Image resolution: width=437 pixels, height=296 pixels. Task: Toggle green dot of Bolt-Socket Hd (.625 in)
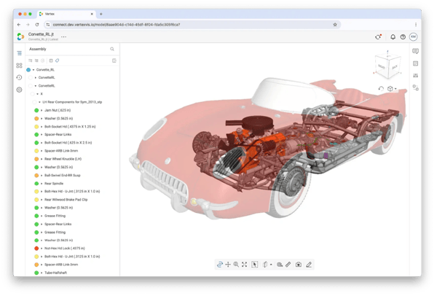36,143
